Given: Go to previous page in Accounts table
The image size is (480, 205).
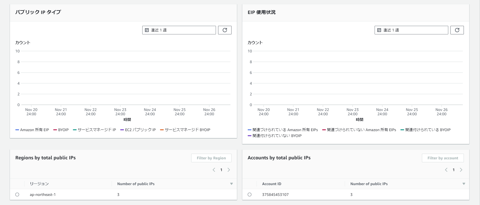Looking at the screenshot, I should click(446, 170).
